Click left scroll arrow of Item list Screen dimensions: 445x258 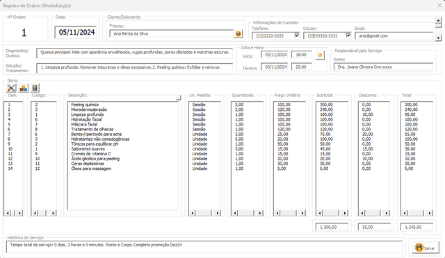click(x=8, y=213)
